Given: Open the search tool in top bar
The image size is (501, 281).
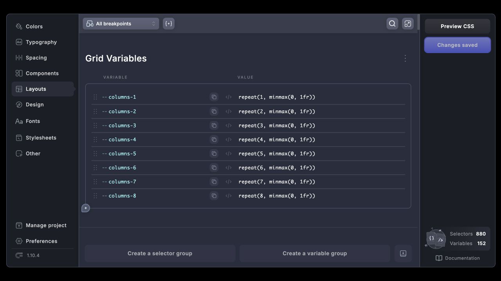Looking at the screenshot, I should click(x=392, y=24).
